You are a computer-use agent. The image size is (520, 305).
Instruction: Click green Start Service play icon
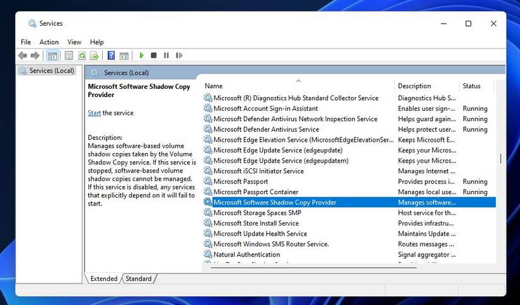tap(142, 55)
